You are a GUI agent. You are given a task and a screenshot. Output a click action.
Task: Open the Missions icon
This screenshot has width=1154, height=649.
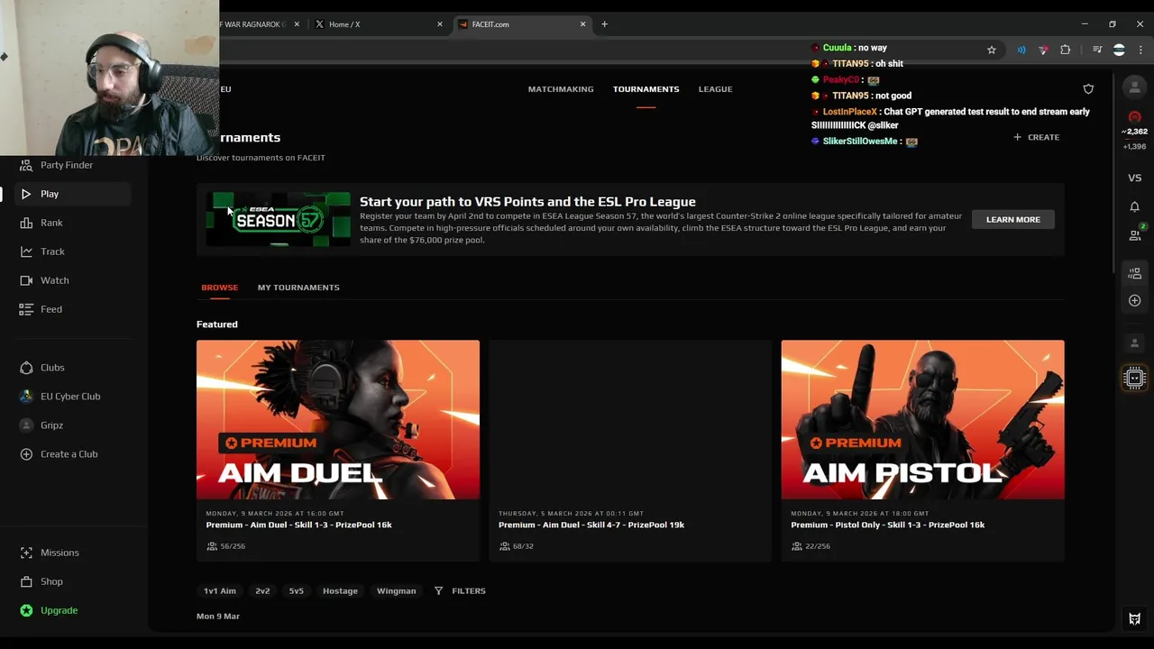click(x=26, y=553)
